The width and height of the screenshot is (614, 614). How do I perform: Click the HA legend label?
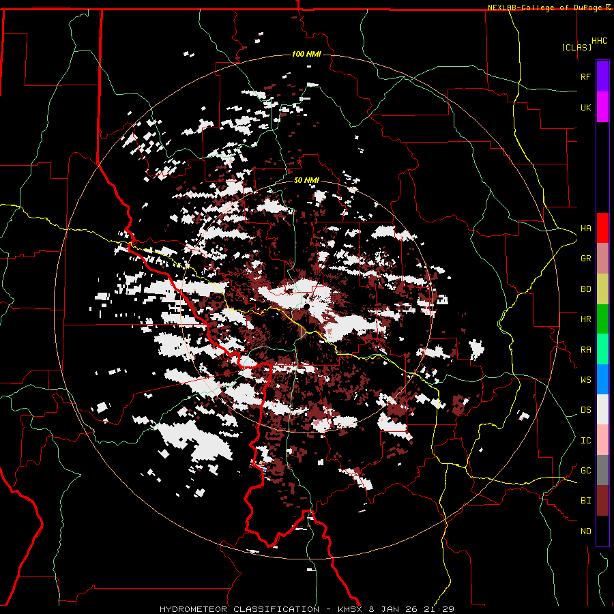(585, 229)
